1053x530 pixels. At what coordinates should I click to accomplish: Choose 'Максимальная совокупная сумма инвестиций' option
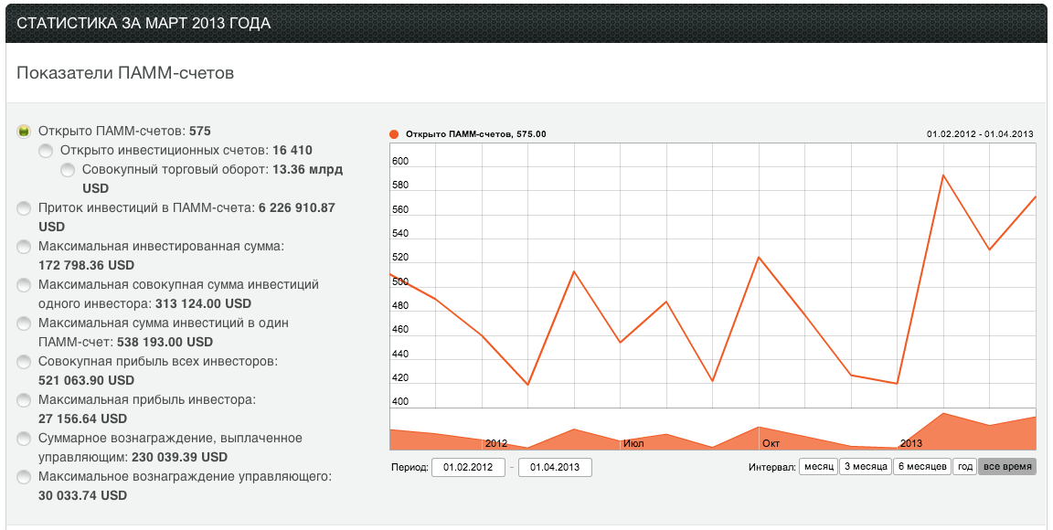pyautogui.click(x=24, y=285)
